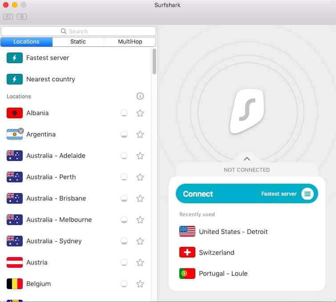The height and width of the screenshot is (302, 336).
Task: Click the Surfshark logo in center
Action: (247, 111)
